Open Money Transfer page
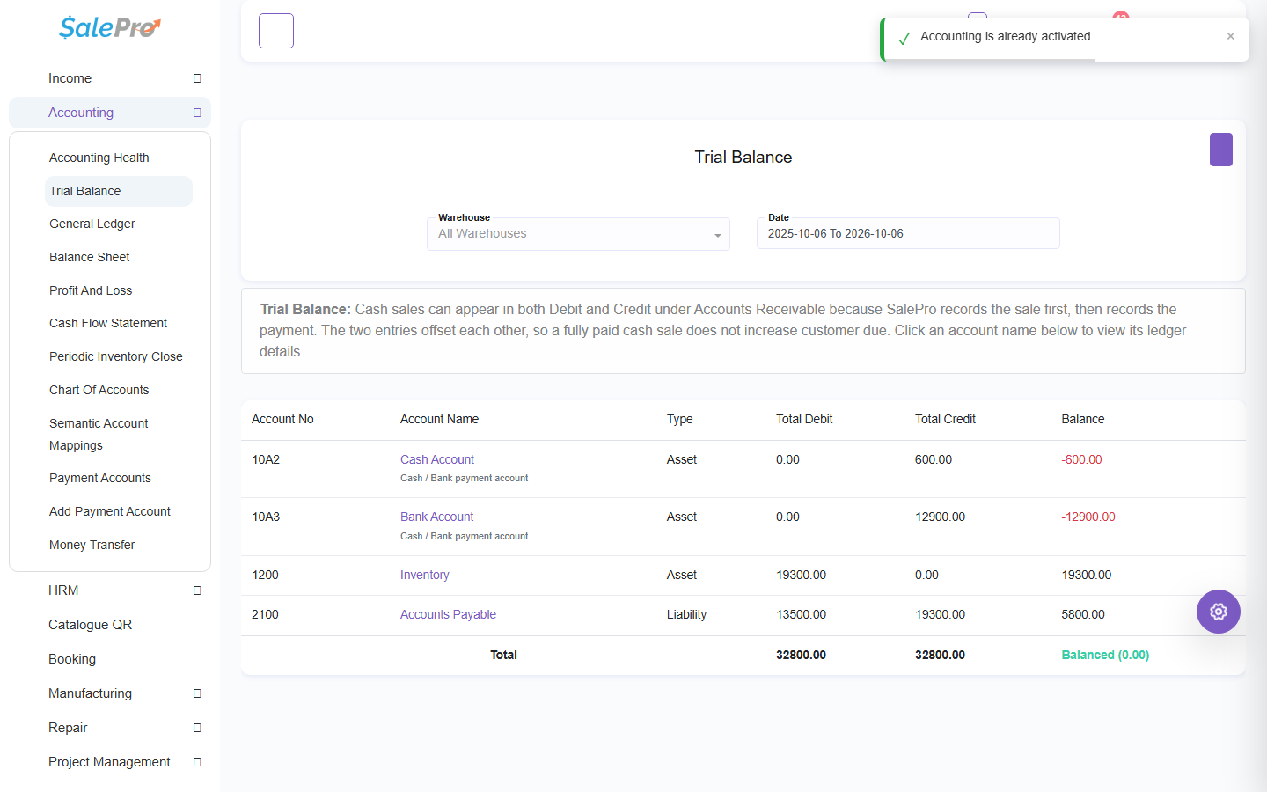1267x792 pixels. coord(92,545)
